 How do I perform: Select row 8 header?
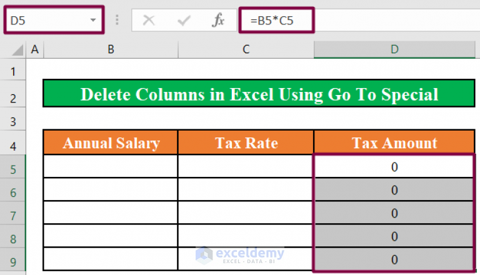tap(13, 236)
